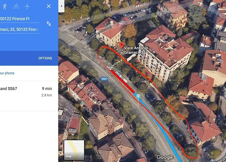Edit the starting point 50122 Firenze field
This screenshot has height=162, width=226.
coord(19,19)
